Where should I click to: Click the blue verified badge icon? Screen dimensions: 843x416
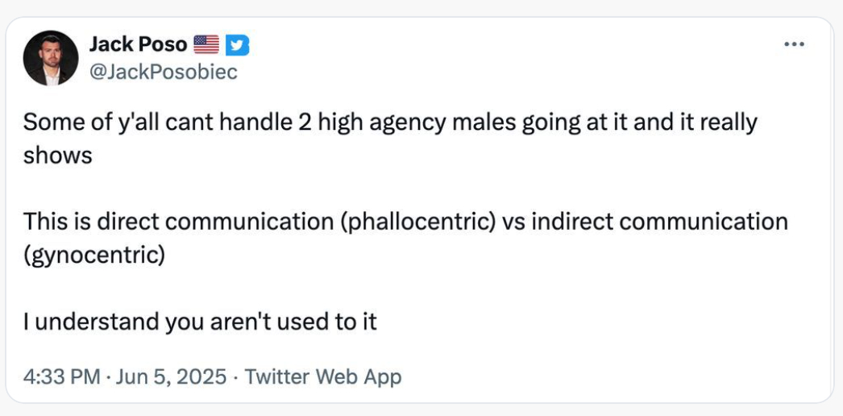237,45
